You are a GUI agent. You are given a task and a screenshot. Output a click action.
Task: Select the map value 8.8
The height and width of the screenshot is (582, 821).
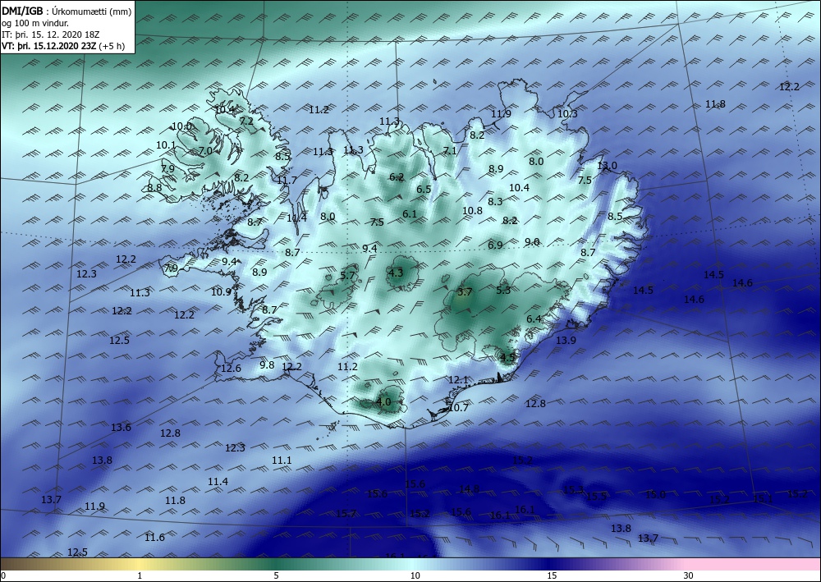154,187
